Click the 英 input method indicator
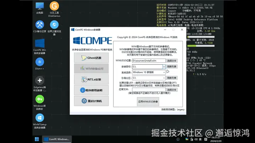The image size is (255, 143). (x=200, y=139)
